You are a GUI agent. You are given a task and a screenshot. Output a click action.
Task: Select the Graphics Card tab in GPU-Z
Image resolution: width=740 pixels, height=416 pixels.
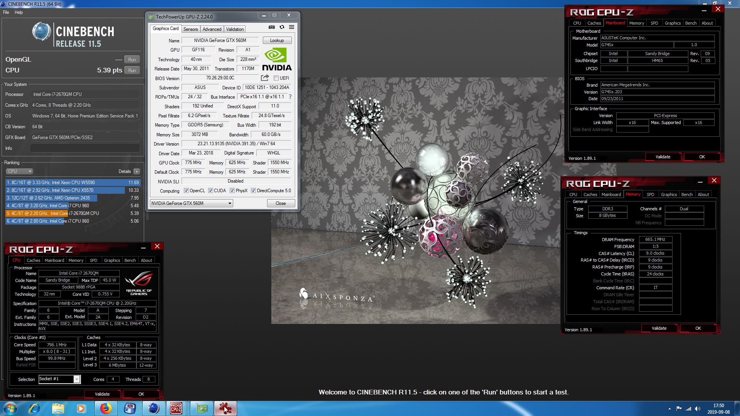(x=165, y=29)
